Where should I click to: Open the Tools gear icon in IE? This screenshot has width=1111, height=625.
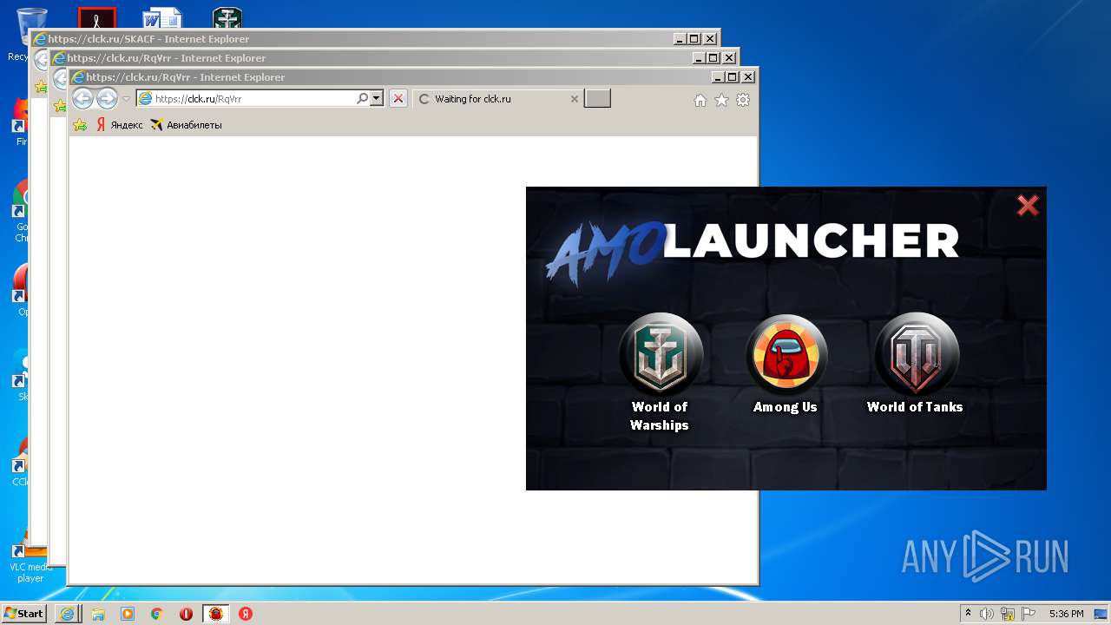[x=743, y=101]
